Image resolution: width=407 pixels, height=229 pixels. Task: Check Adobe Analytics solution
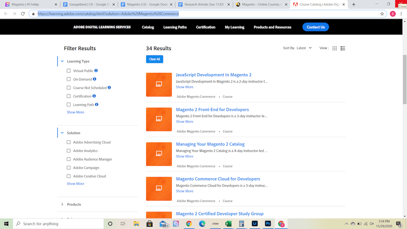pos(68,150)
